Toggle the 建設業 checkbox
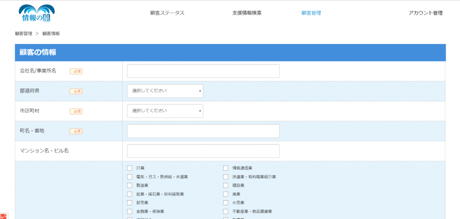 pyautogui.click(x=226, y=185)
